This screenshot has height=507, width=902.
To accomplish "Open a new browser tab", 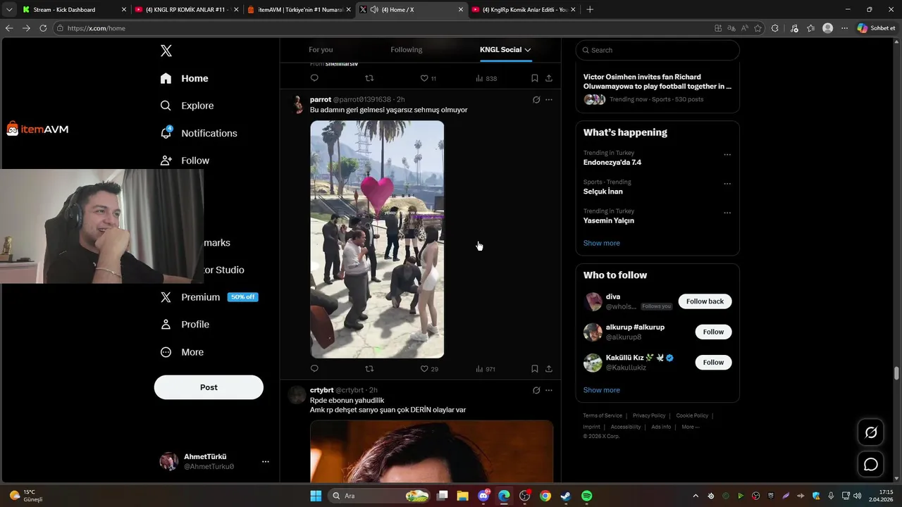I will point(590,10).
